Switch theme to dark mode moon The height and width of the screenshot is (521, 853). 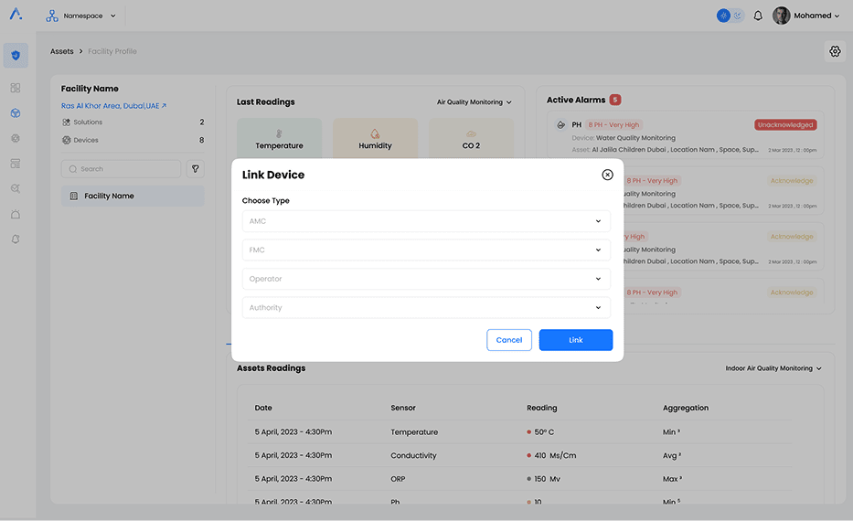coord(738,16)
